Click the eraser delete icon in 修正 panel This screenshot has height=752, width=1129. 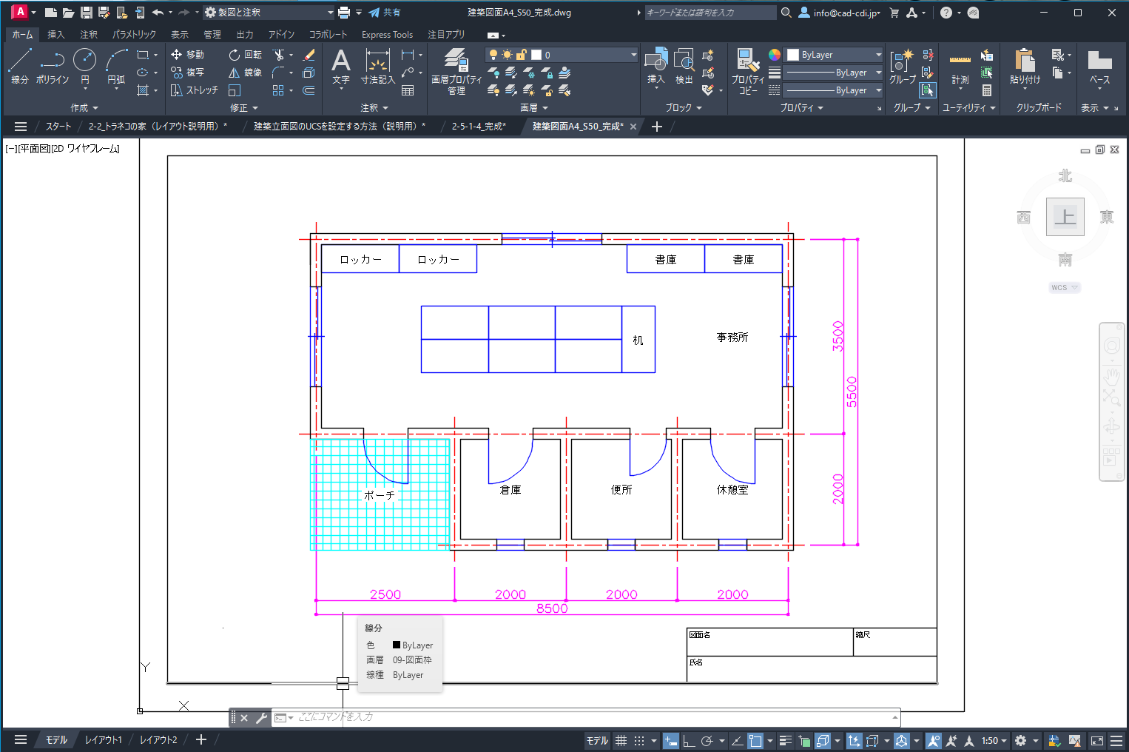[309, 55]
